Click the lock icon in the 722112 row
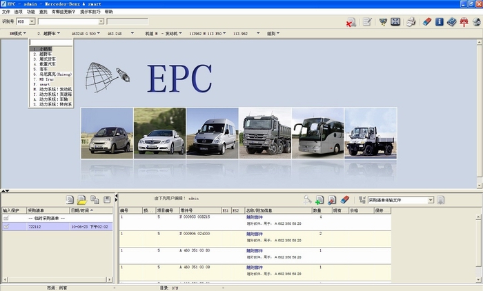Viewport: 483px width, 291px height. tap(6, 227)
